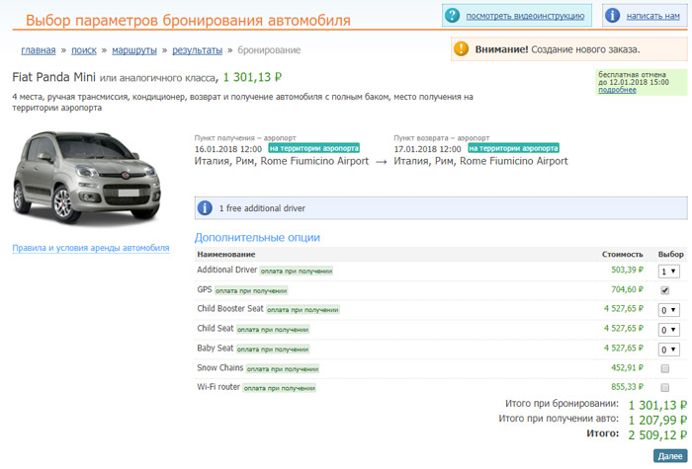Open the Child Booster Seat quantity dropdown

(x=668, y=310)
